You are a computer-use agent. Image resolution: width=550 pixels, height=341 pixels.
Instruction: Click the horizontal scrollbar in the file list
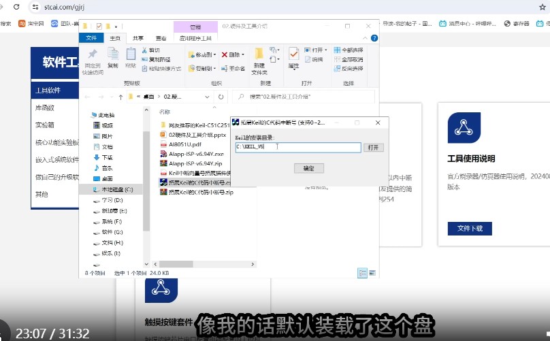click(176, 264)
